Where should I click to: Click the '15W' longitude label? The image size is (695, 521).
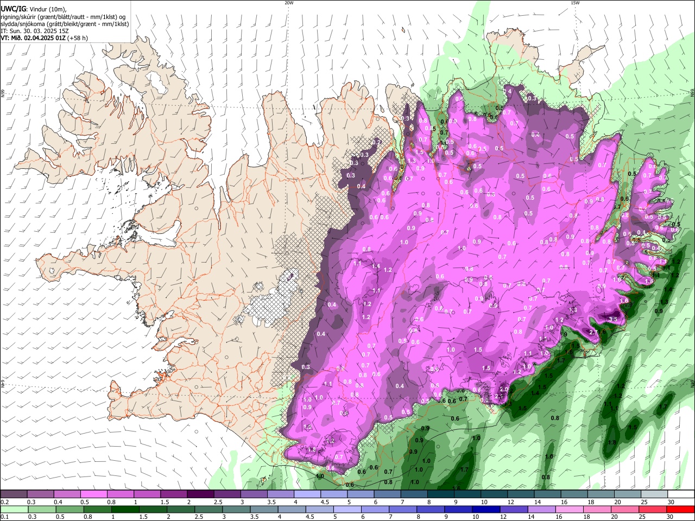(x=574, y=3)
